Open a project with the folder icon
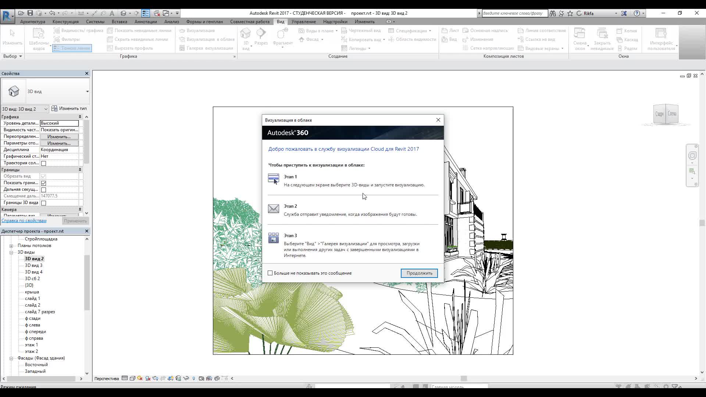Image resolution: width=706 pixels, height=397 pixels. (x=22, y=13)
